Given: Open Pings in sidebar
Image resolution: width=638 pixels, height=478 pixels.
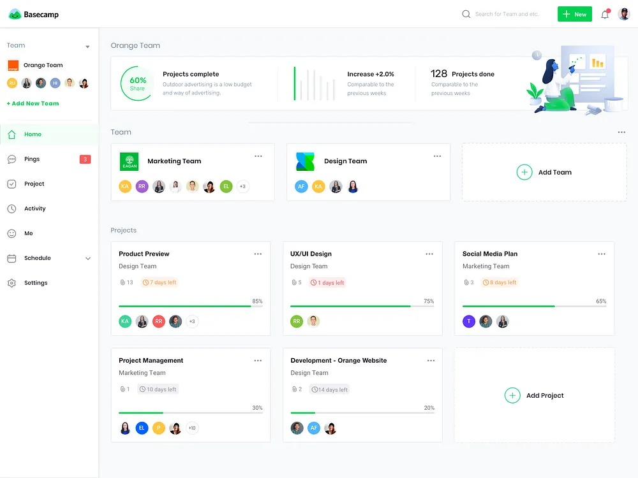Looking at the screenshot, I should tap(49, 159).
